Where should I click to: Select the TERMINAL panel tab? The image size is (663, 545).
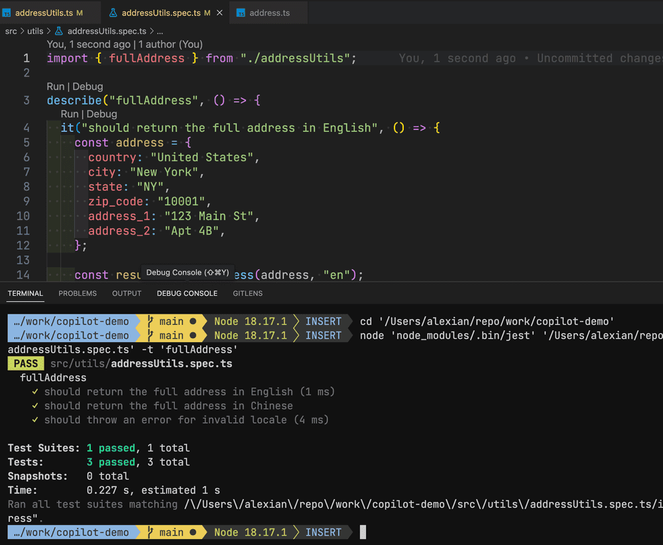25,293
